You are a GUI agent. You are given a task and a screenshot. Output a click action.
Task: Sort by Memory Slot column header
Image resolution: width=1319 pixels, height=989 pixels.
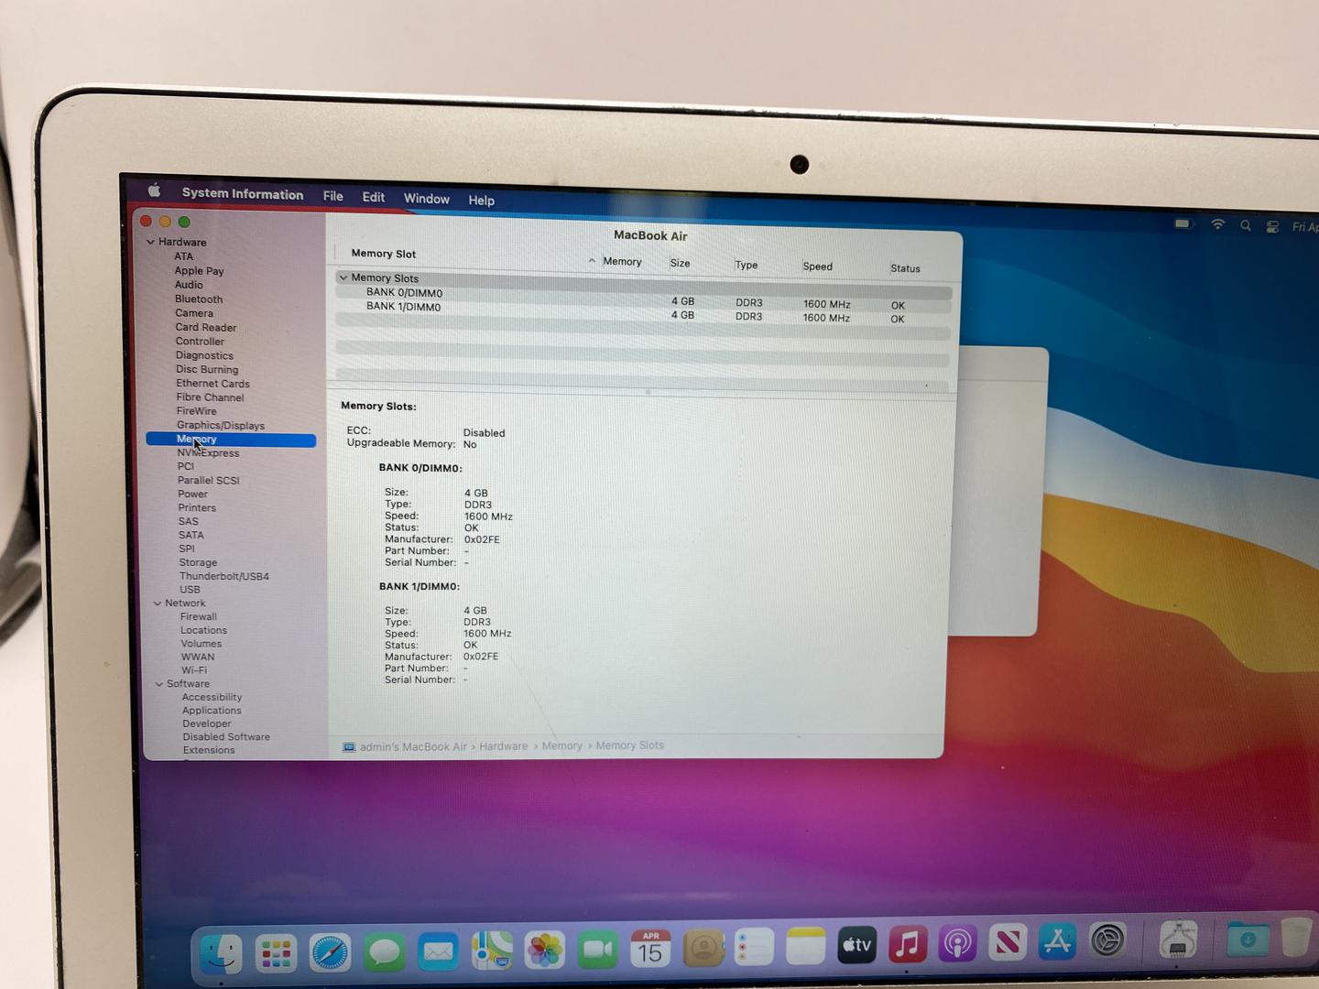pos(384,254)
